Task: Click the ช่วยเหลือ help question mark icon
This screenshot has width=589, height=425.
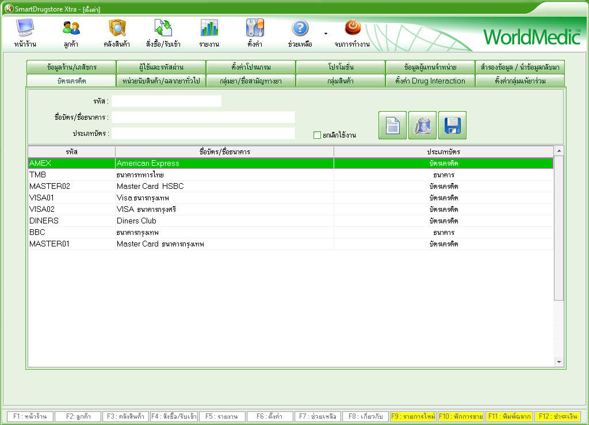Action: (x=300, y=28)
